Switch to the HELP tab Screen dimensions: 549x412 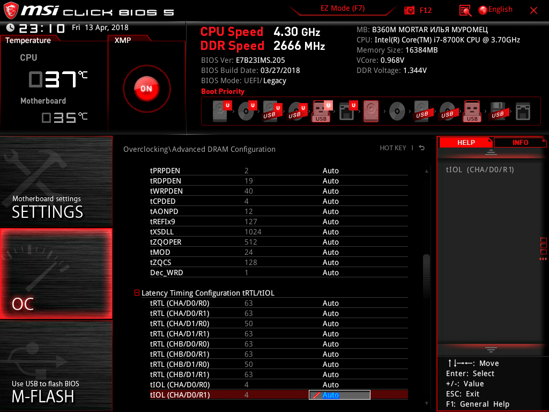(x=466, y=143)
